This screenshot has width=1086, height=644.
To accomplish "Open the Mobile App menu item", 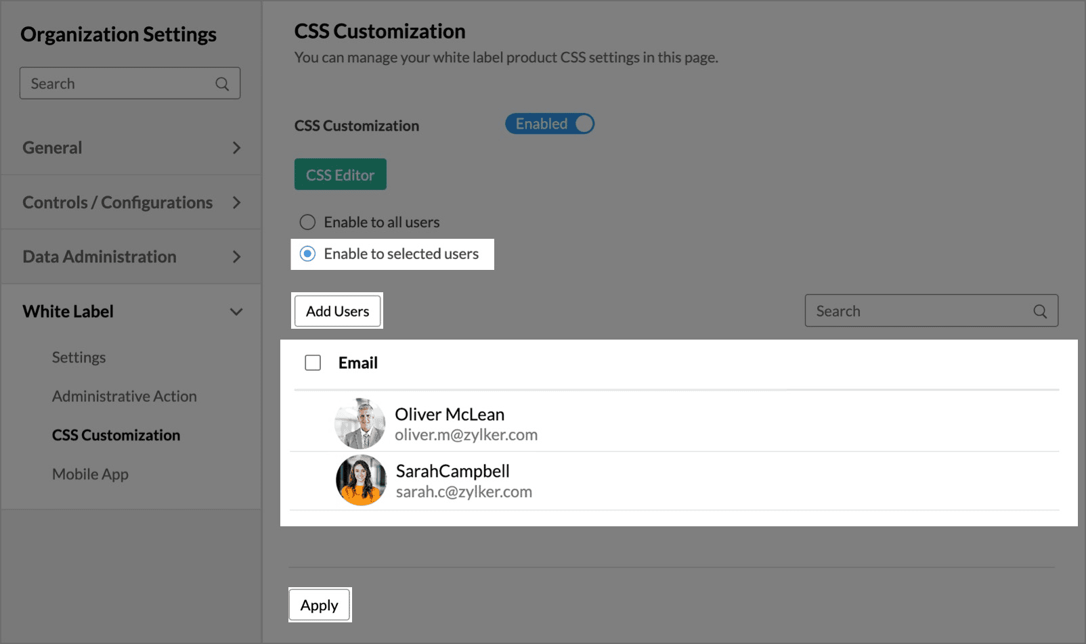I will point(90,474).
